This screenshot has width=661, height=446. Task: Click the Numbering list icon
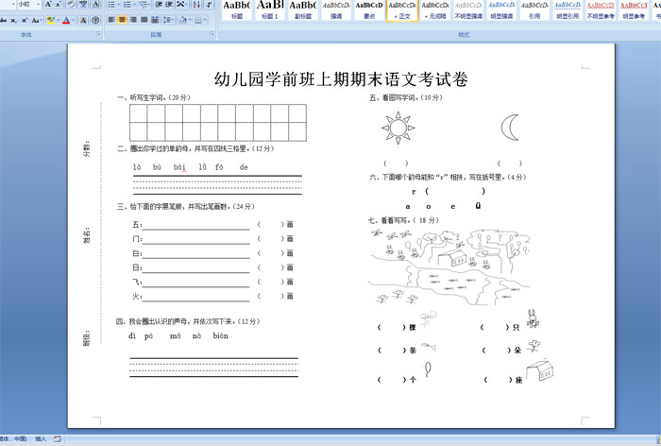point(127,5)
